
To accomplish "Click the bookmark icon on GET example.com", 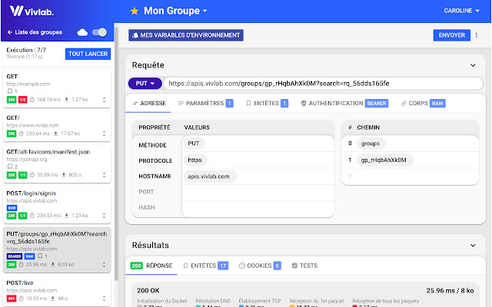I will coord(9,91).
